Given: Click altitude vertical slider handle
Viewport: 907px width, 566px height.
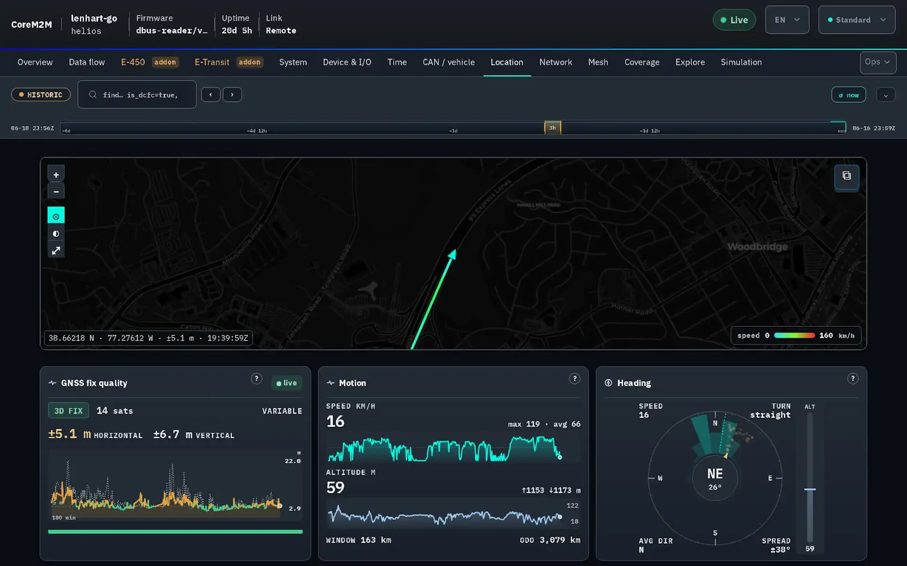Looking at the screenshot, I should pos(810,490).
